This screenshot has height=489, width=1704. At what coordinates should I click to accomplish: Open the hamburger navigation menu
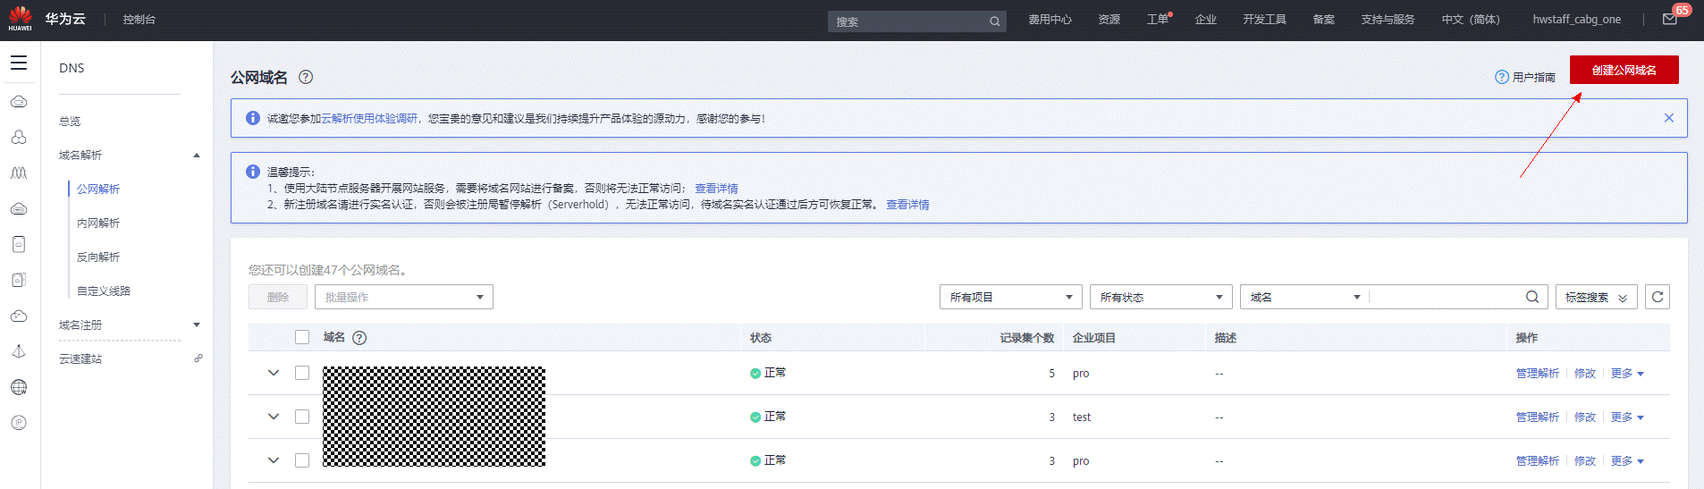(19, 63)
